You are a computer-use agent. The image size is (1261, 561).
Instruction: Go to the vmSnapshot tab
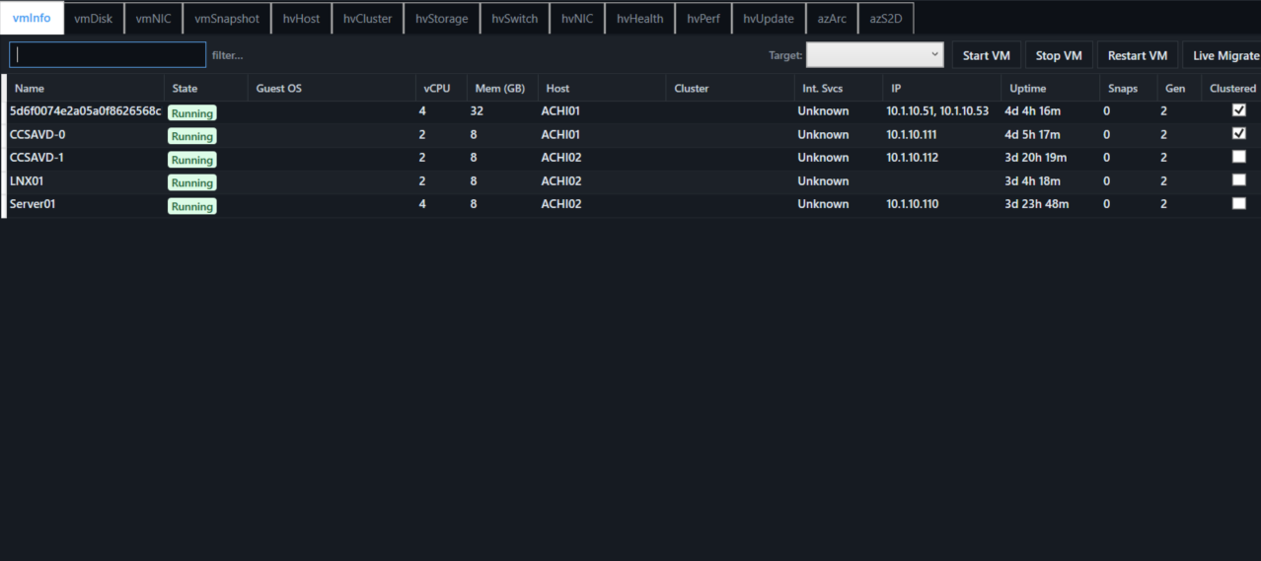[x=227, y=18]
